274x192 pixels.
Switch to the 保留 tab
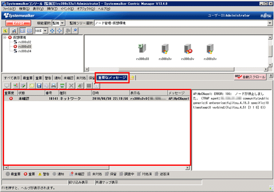(x=91, y=78)
